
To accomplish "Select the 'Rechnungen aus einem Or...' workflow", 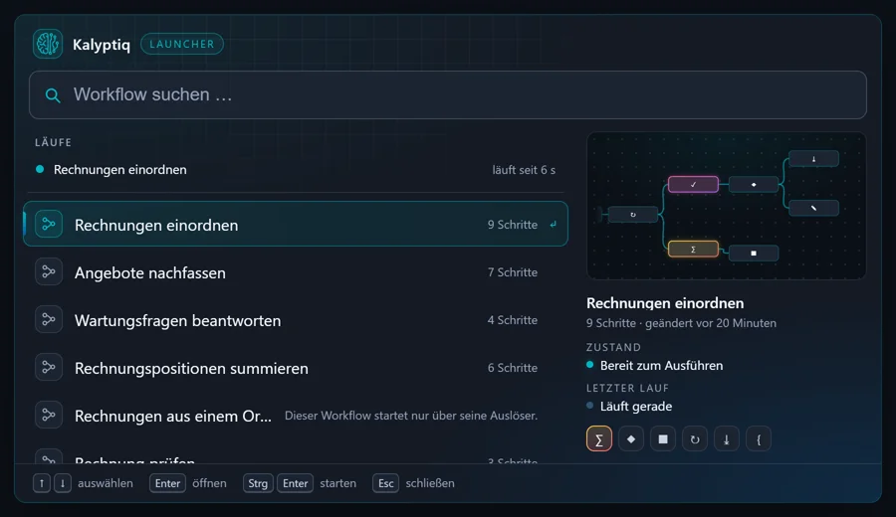I will [x=296, y=416].
